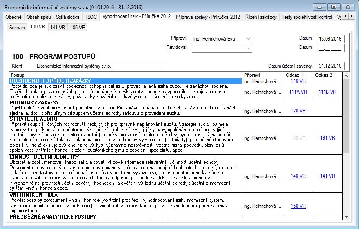Close the application window
Viewport: 359px width, 229px height.
click(x=348, y=7)
